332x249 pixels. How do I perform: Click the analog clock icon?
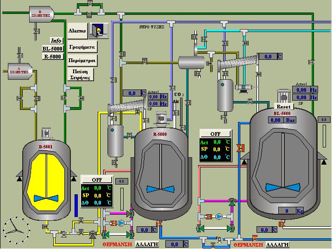click(14, 228)
